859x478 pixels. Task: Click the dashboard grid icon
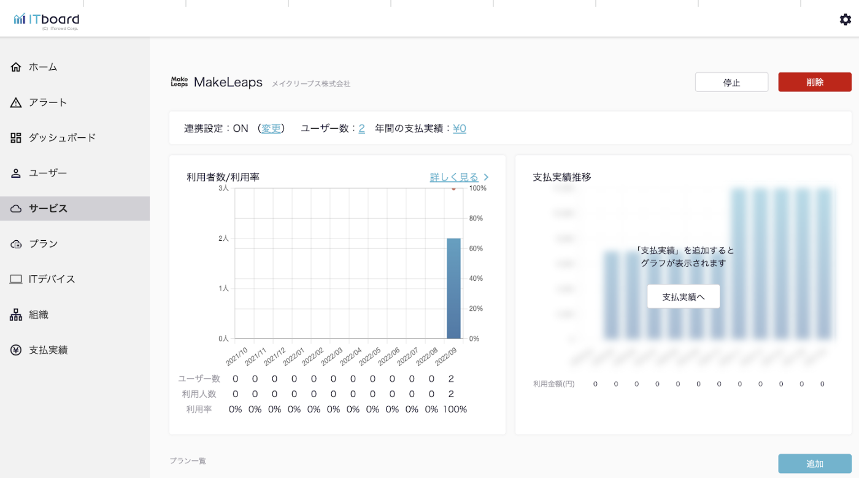(16, 138)
